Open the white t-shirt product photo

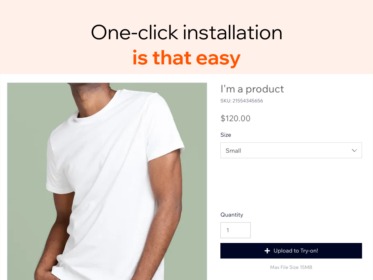tap(107, 181)
